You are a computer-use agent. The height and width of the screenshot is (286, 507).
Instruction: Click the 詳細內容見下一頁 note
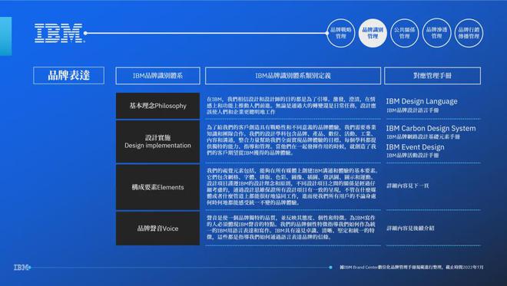[x=408, y=186]
